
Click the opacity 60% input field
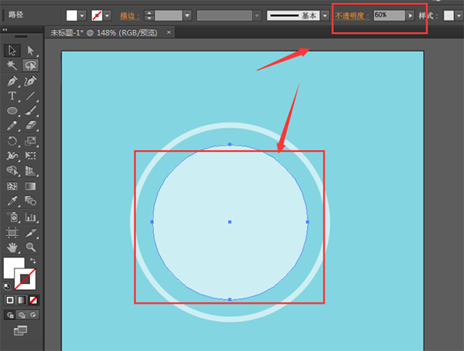coord(389,15)
